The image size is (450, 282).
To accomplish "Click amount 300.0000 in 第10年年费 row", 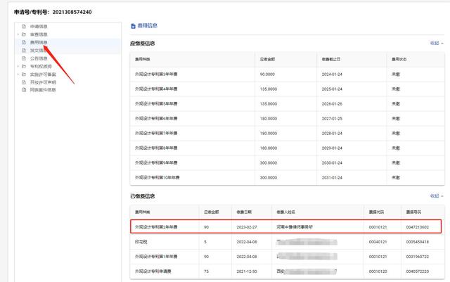I will pos(269,178).
